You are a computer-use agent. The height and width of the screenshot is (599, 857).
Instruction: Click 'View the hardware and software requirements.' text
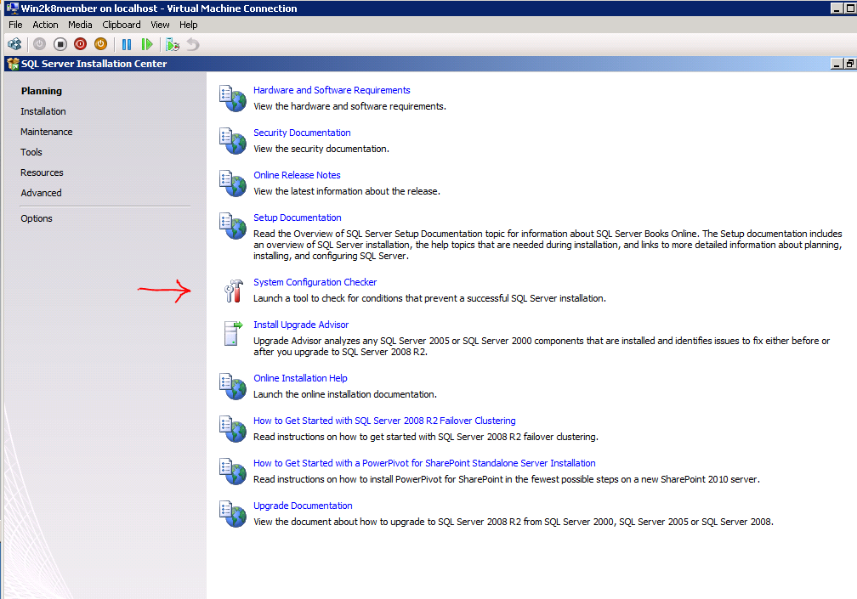click(349, 106)
